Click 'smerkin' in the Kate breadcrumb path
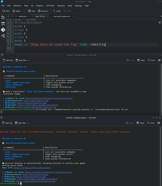The width and height of the screenshot is (162, 186). [17, 20]
